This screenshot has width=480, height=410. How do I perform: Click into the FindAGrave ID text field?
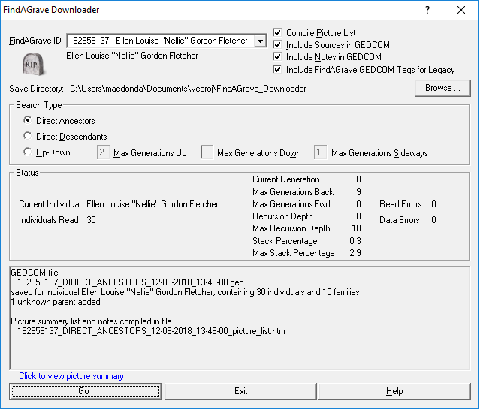160,41
